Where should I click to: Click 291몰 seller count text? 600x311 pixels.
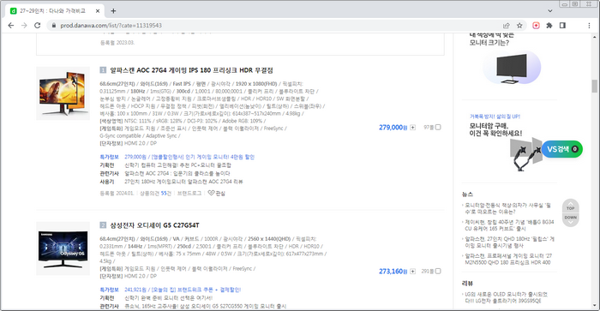tap(428, 272)
